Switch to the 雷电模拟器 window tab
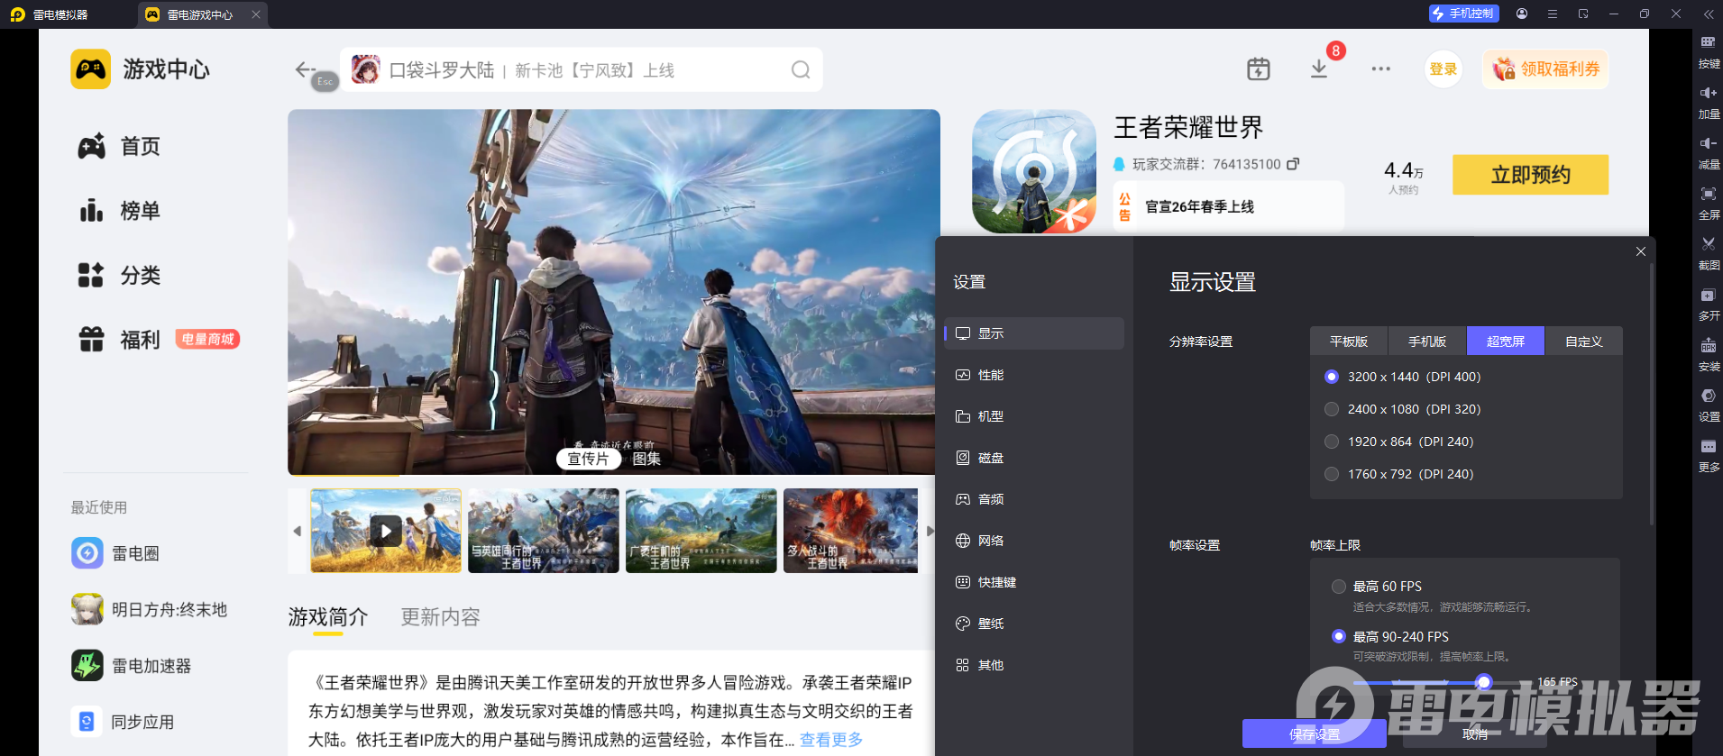Viewport: 1723px width, 756px height. point(50,14)
